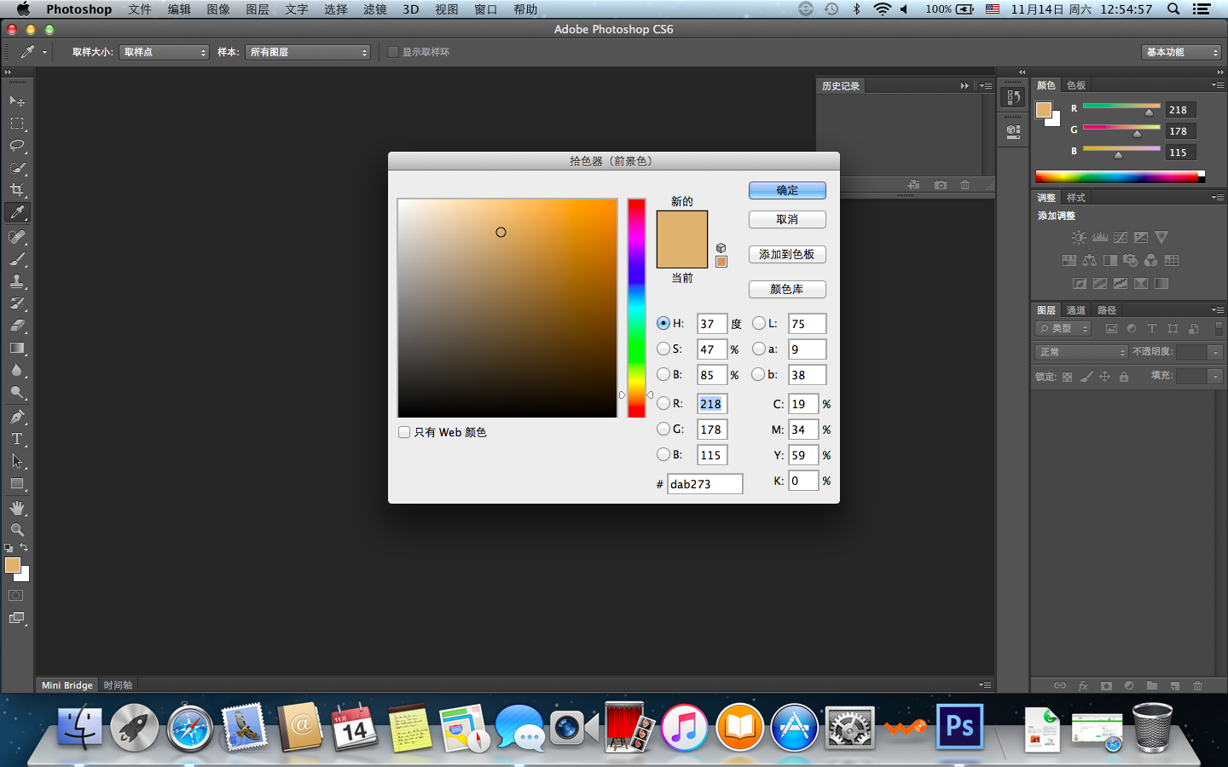Select the L radio button in color picker
This screenshot has width=1228, height=767.
[759, 323]
